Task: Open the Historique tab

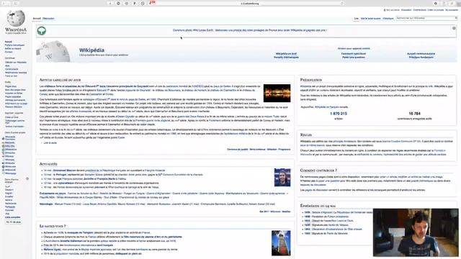Action: coord(388,19)
